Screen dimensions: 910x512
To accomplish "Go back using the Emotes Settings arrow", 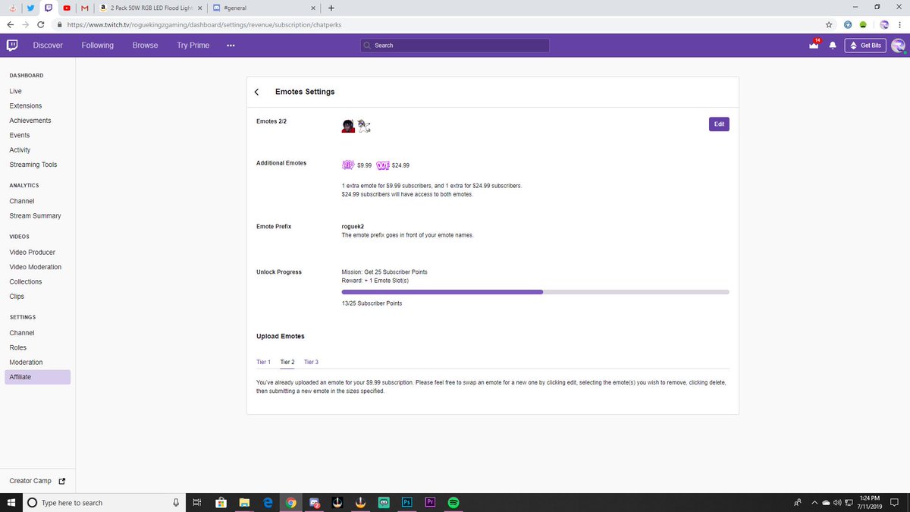I will point(256,92).
